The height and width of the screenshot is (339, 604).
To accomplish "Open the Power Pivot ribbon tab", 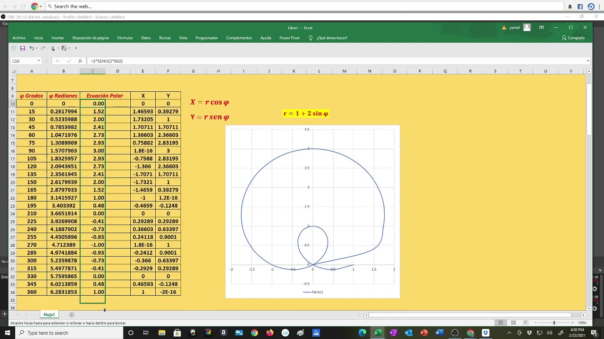I will [289, 38].
